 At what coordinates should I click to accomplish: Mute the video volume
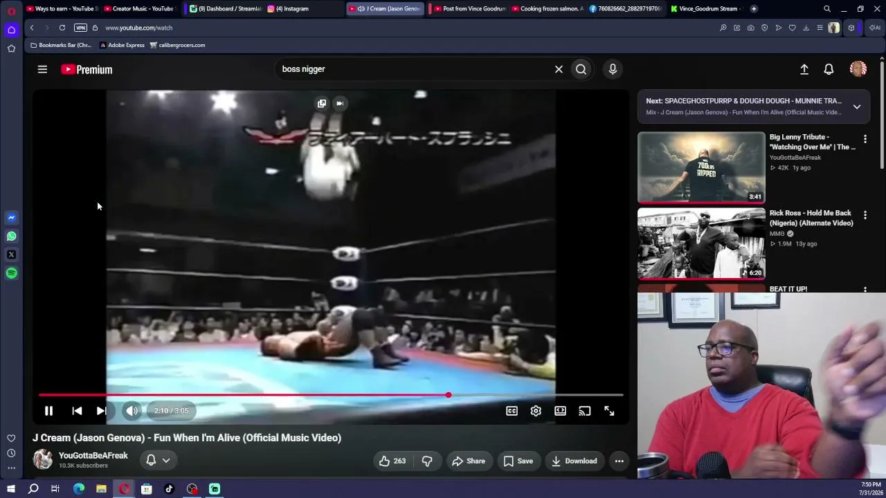pos(132,411)
